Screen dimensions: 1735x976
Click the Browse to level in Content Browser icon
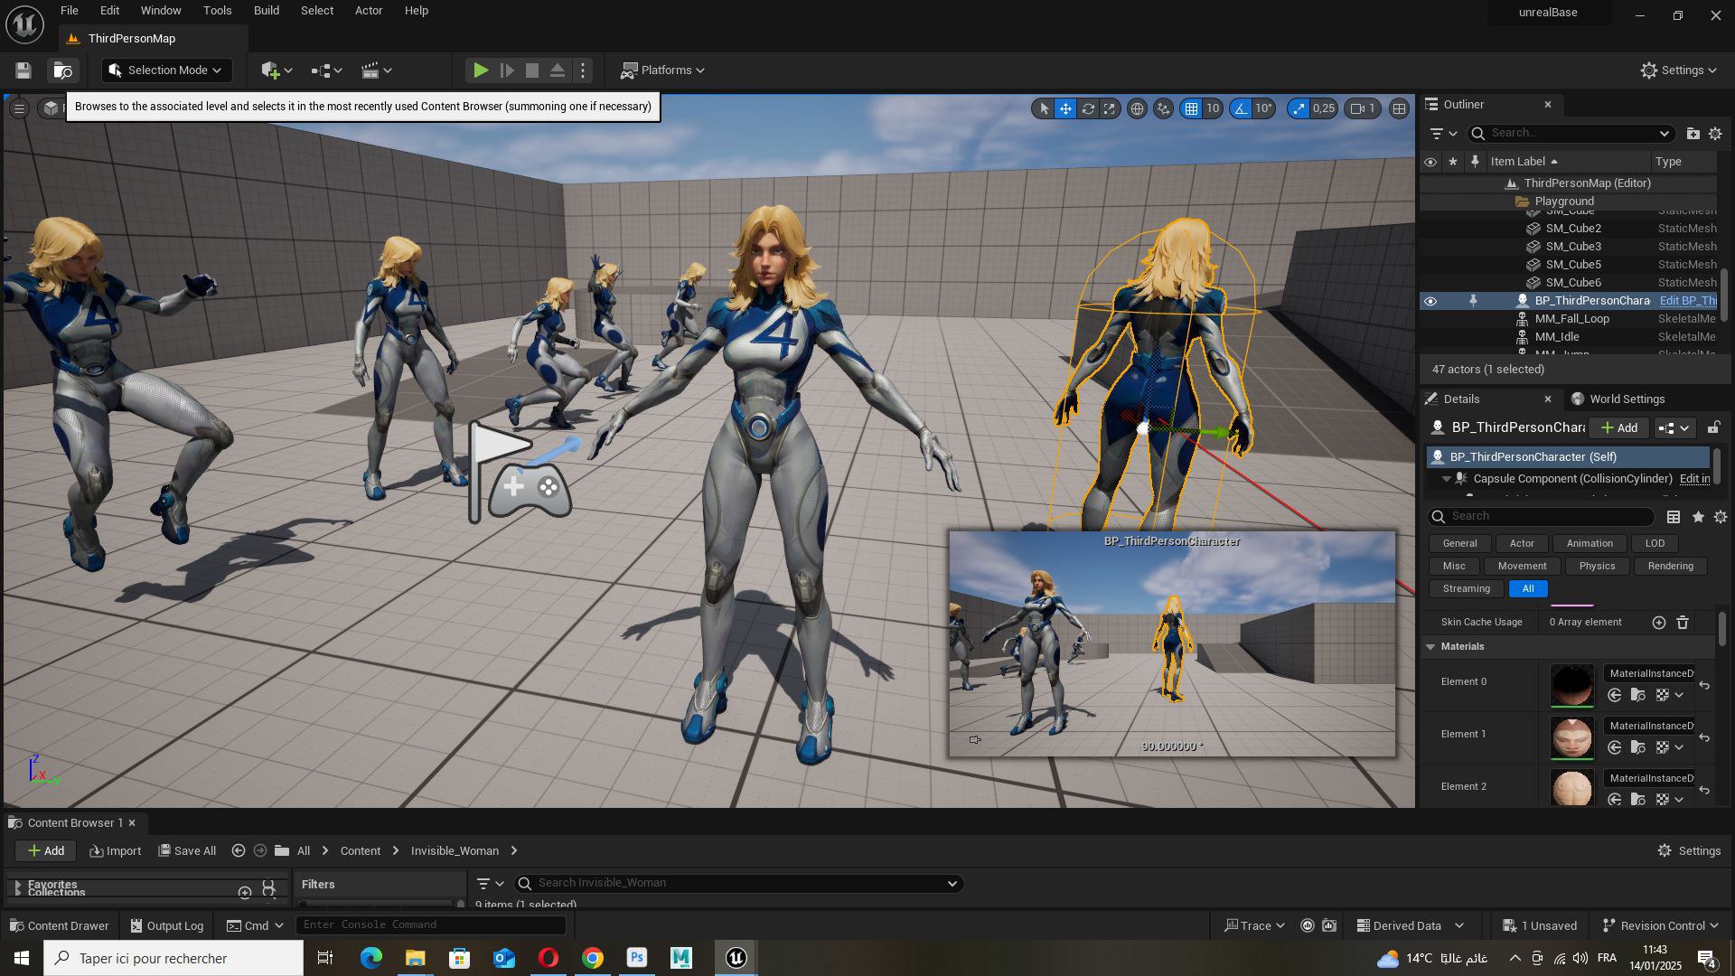tap(62, 70)
